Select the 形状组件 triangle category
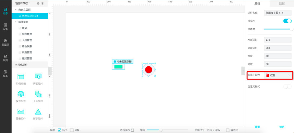The image size is (294, 133). (38, 114)
